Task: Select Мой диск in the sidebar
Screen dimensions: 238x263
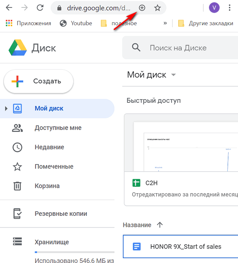Action: (57, 108)
